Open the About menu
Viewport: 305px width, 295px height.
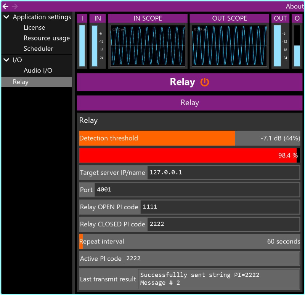click(294, 6)
